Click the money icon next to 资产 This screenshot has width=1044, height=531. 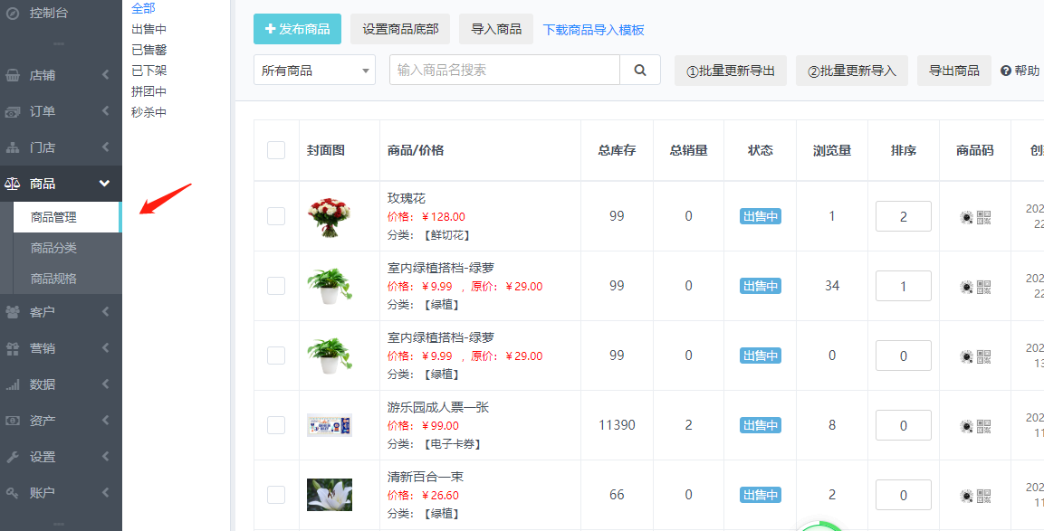pos(12,421)
